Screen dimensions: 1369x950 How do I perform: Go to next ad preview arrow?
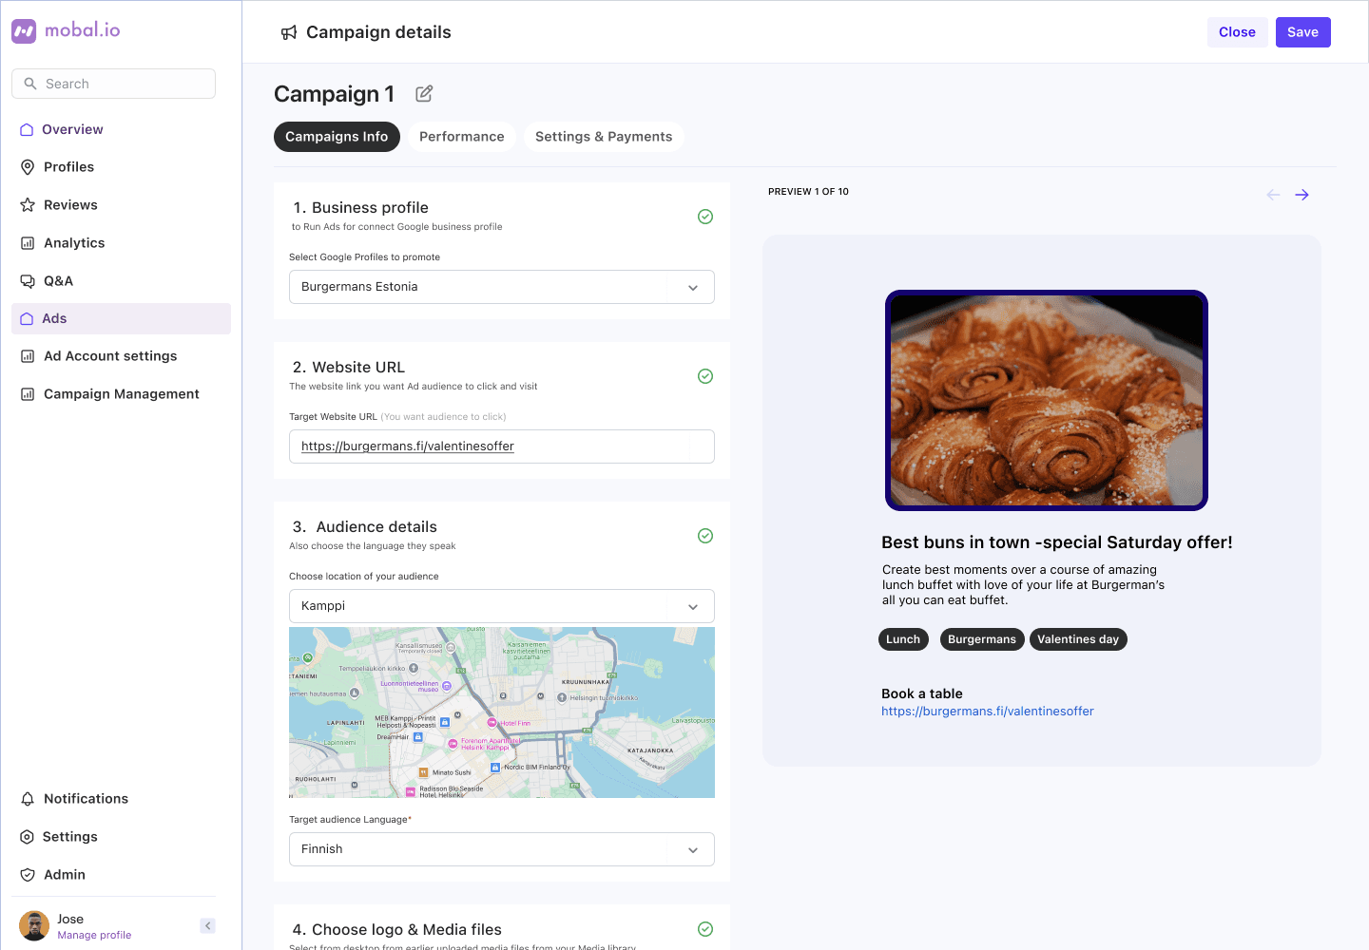click(x=1302, y=195)
